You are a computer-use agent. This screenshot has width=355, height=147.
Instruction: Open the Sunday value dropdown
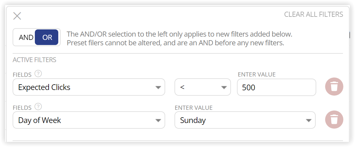click(x=245, y=120)
